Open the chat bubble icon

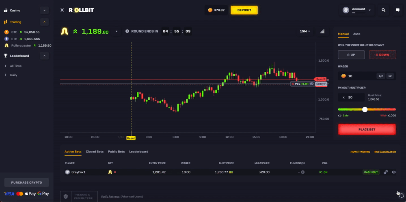point(397,10)
